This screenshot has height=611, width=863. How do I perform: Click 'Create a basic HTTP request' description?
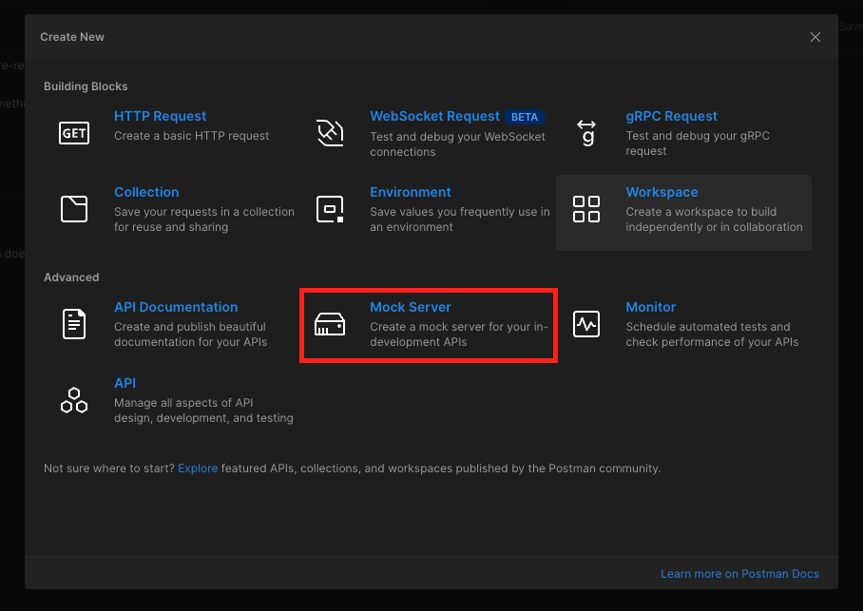pos(192,136)
